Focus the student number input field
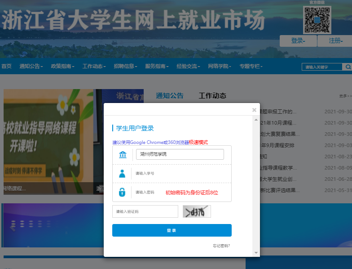 tap(180, 173)
